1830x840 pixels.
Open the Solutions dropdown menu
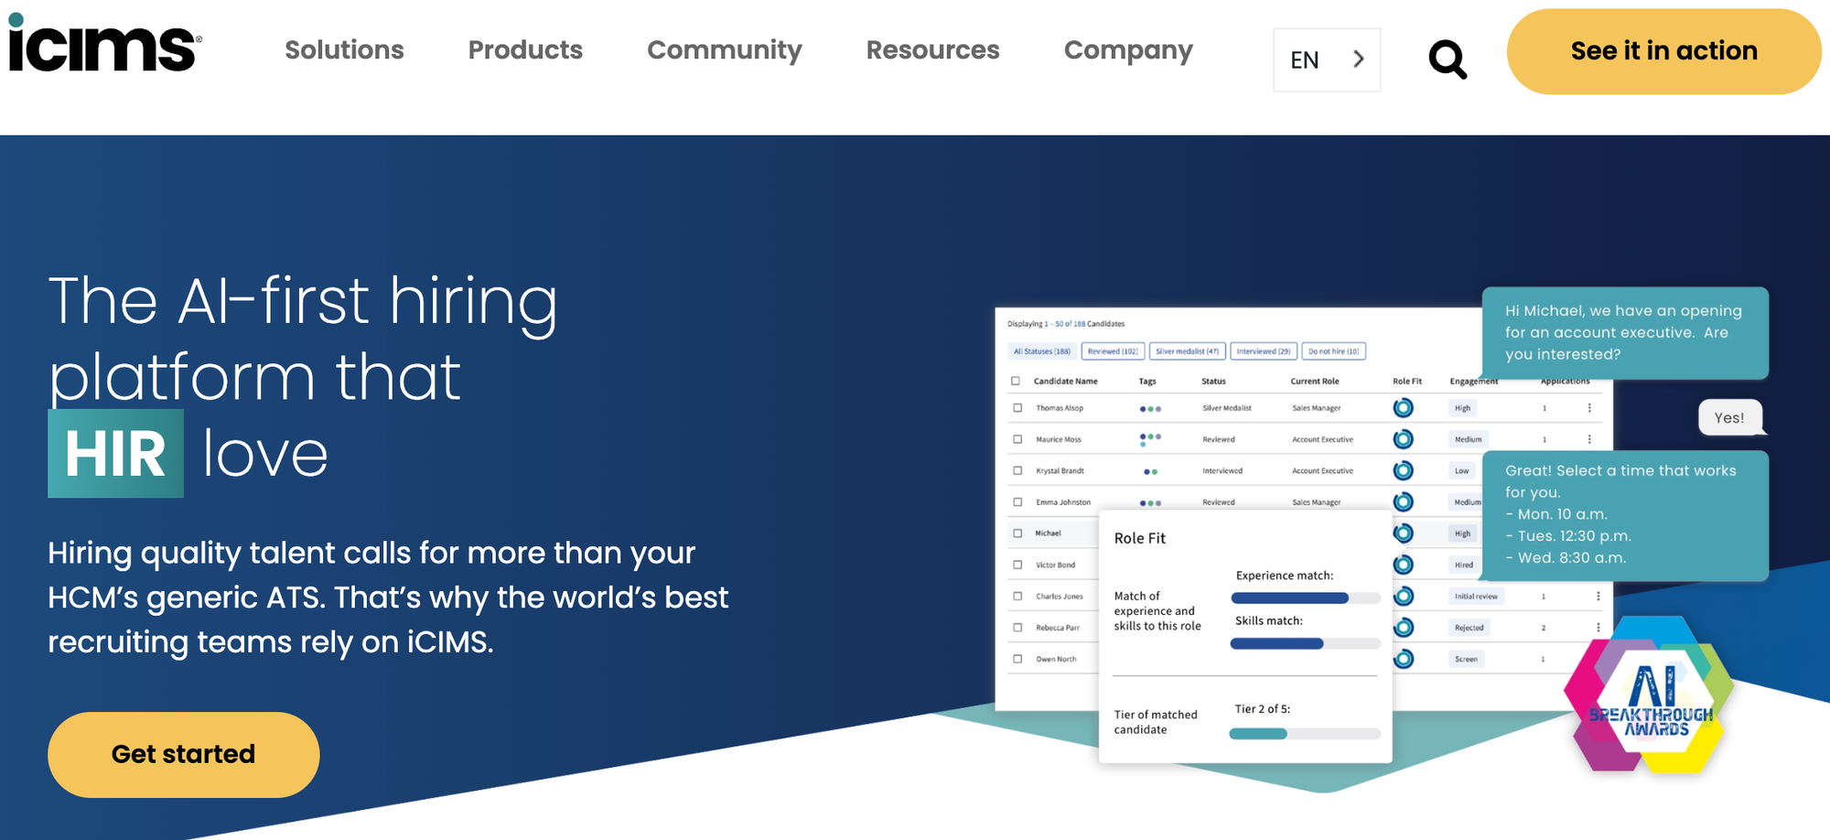[344, 50]
